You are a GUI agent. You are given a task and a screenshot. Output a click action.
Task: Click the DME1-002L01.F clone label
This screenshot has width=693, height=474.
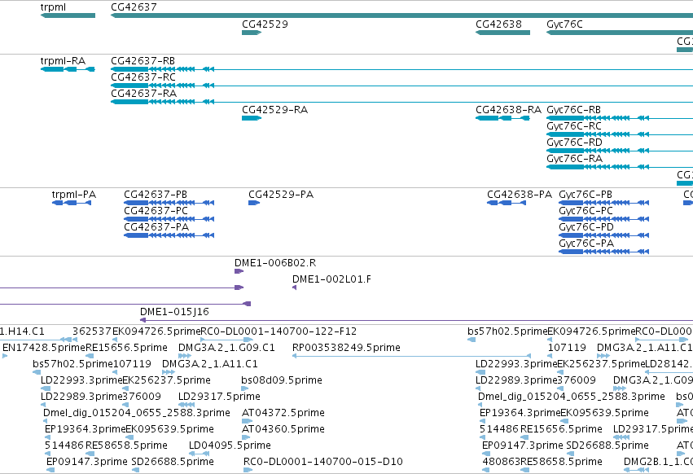332,280
